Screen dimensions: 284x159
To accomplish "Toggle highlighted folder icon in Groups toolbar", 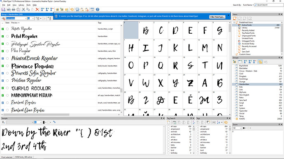I will pos(261,62).
